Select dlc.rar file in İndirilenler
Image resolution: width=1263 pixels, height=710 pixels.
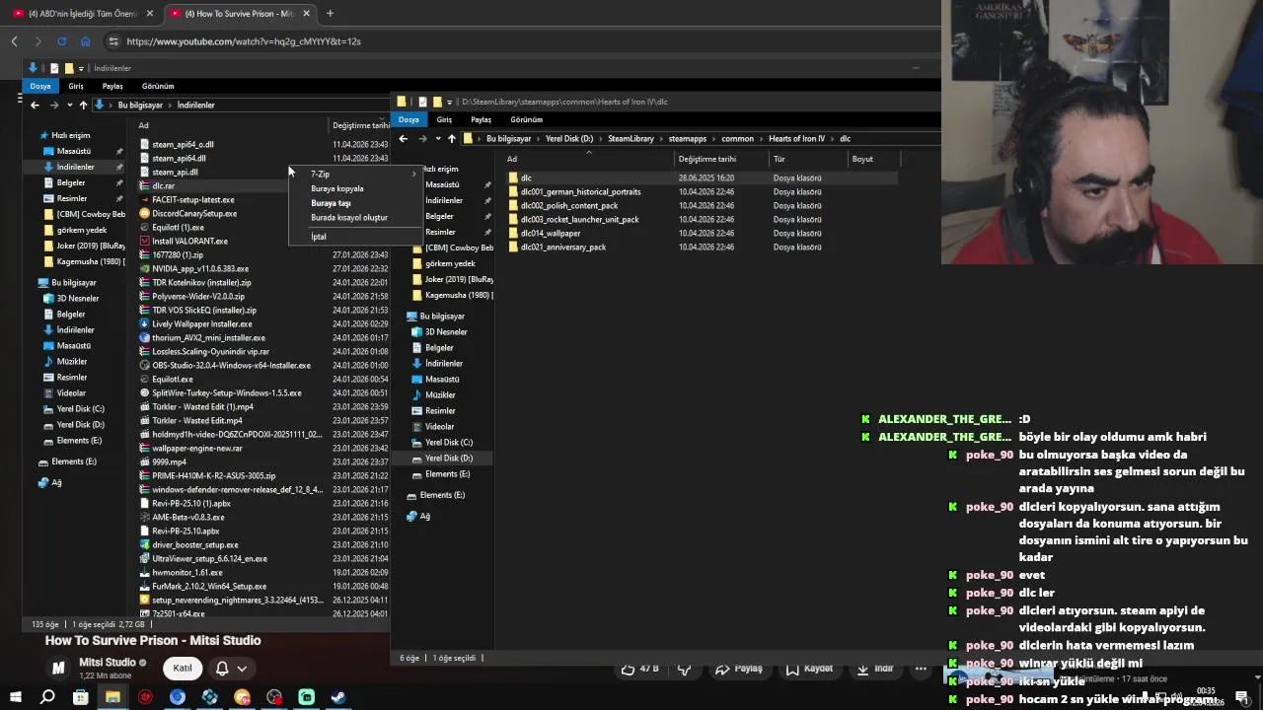point(163,185)
